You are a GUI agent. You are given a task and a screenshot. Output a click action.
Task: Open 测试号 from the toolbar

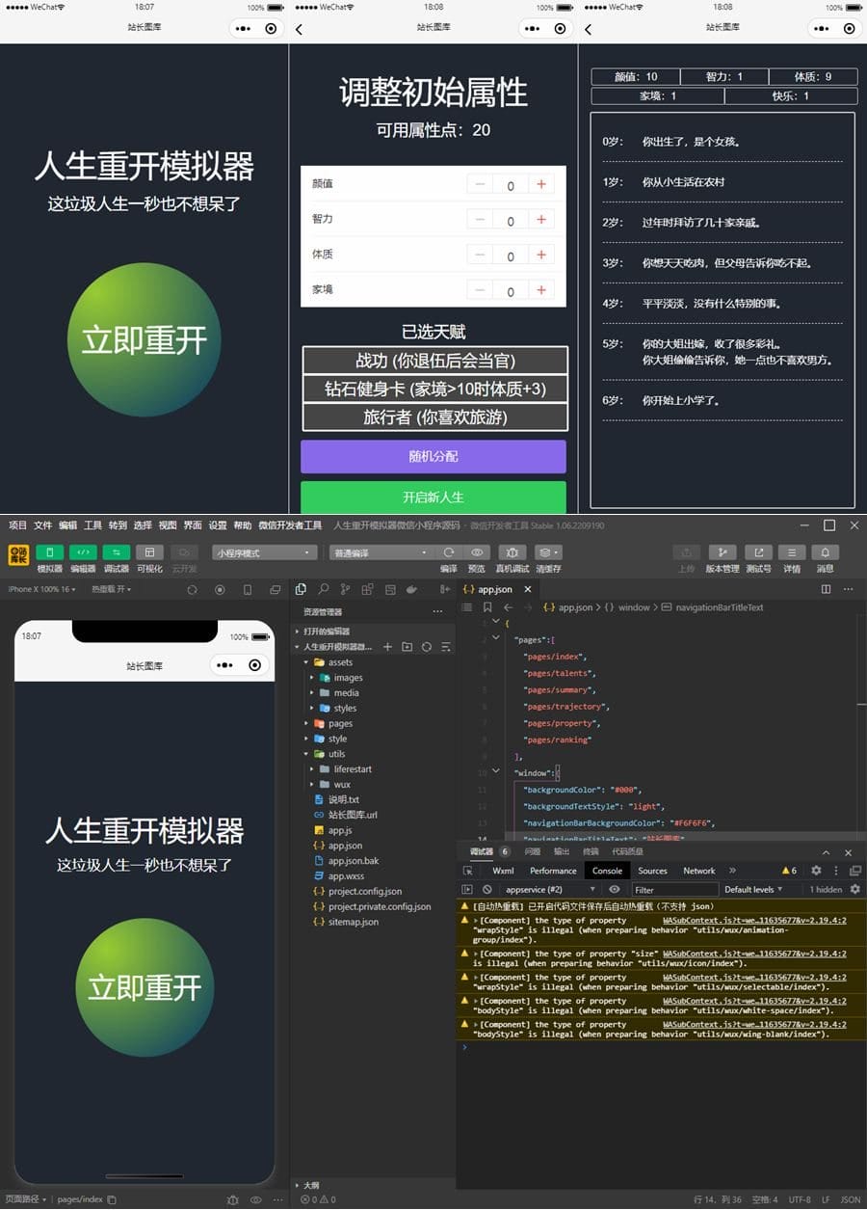pyautogui.click(x=760, y=551)
